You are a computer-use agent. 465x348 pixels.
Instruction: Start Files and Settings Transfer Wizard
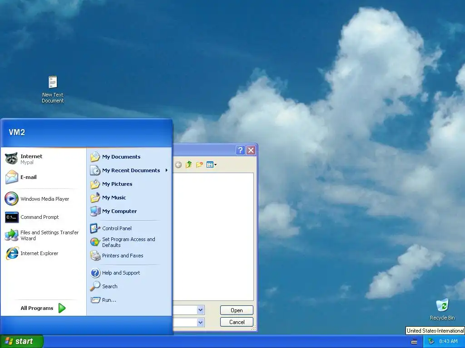click(44, 235)
